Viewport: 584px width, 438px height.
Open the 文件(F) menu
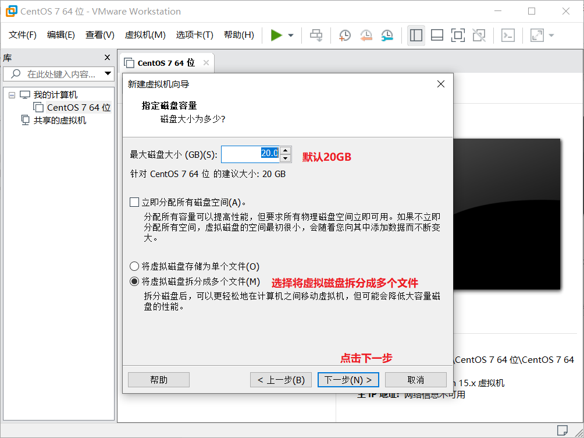click(22, 35)
